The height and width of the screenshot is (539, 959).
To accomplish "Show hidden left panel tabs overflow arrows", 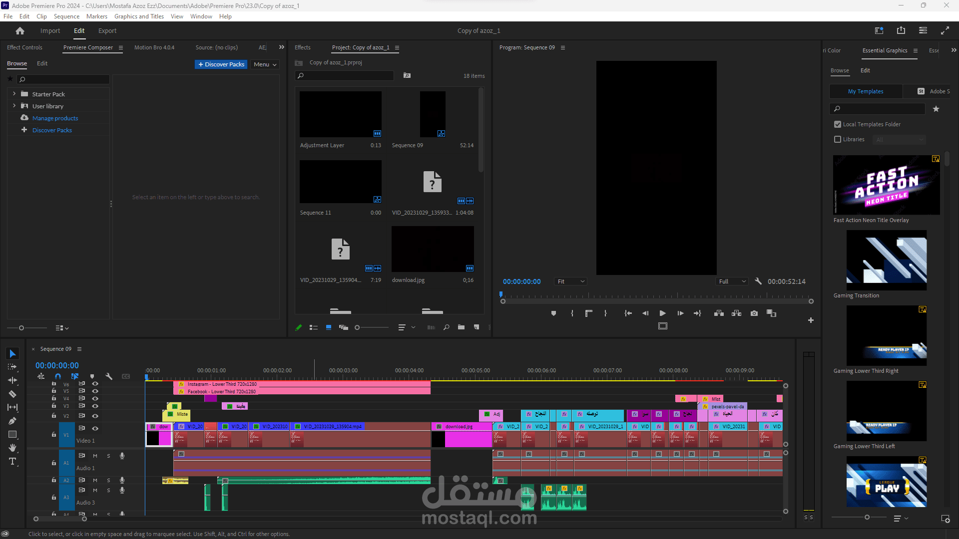I will click(x=282, y=47).
